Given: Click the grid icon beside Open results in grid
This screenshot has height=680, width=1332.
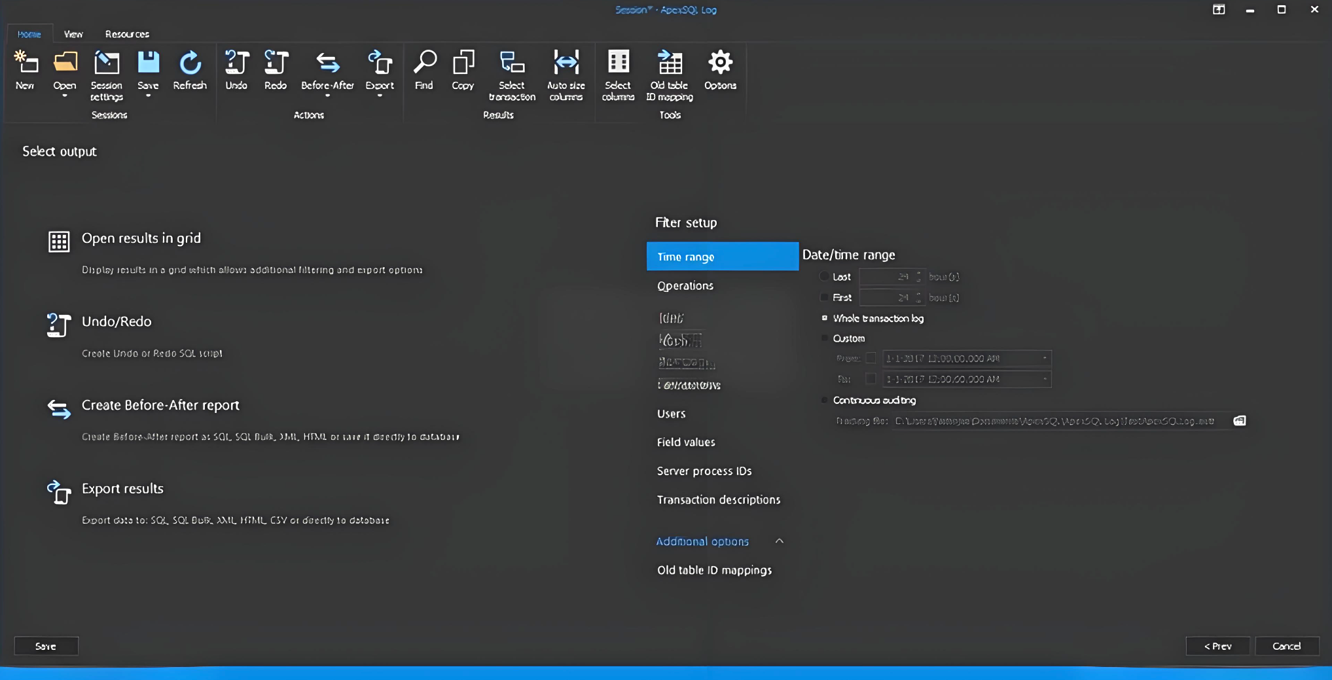Looking at the screenshot, I should coord(59,242).
